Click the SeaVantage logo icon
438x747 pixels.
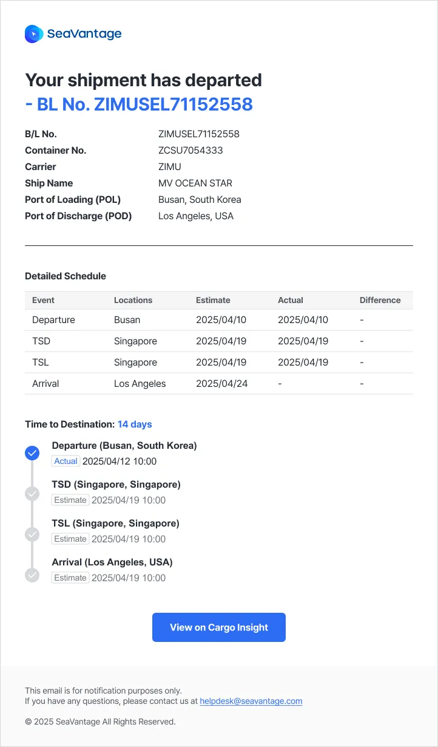click(34, 34)
